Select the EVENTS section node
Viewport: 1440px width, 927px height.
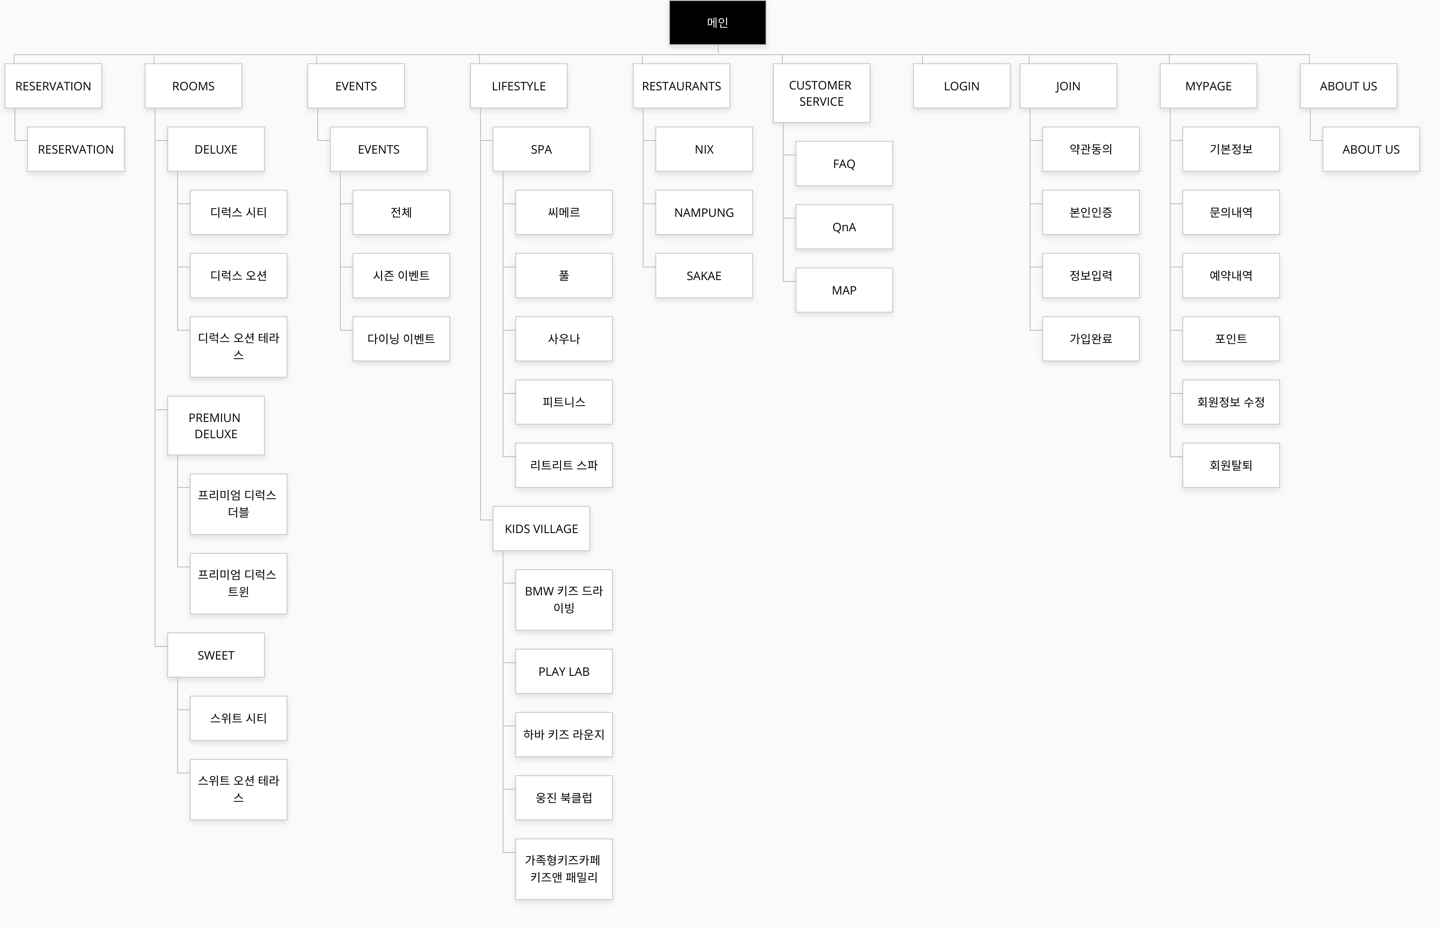(x=355, y=85)
